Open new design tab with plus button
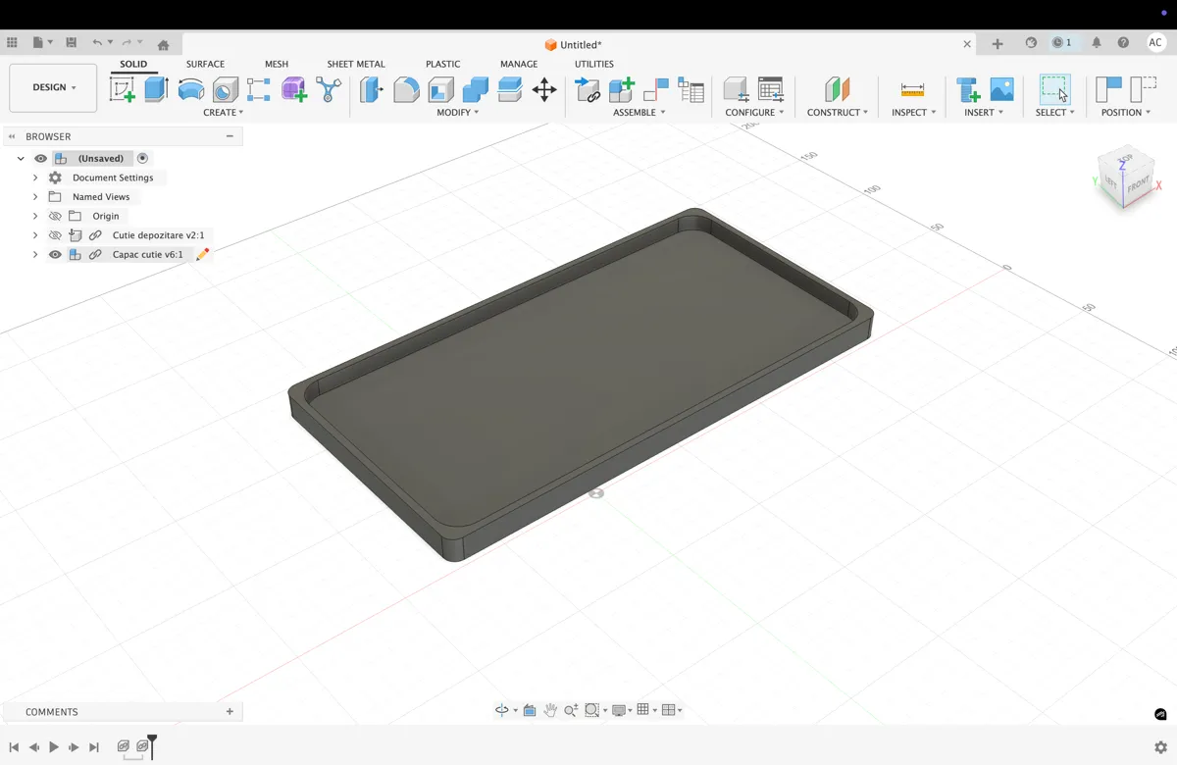 click(998, 43)
